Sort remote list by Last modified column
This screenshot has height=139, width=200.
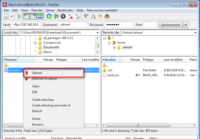point(175,60)
